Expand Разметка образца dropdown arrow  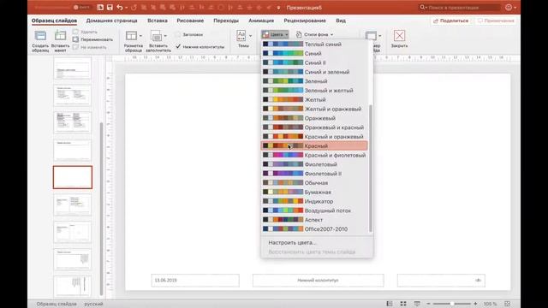(140, 36)
